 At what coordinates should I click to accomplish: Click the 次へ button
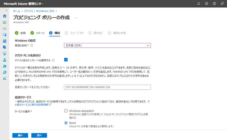39,135
